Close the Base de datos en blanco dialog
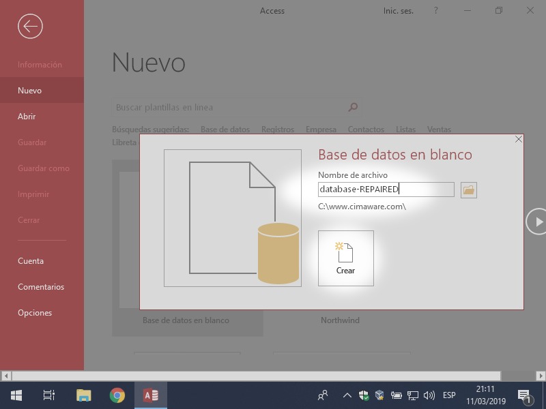The image size is (546, 409). (519, 139)
